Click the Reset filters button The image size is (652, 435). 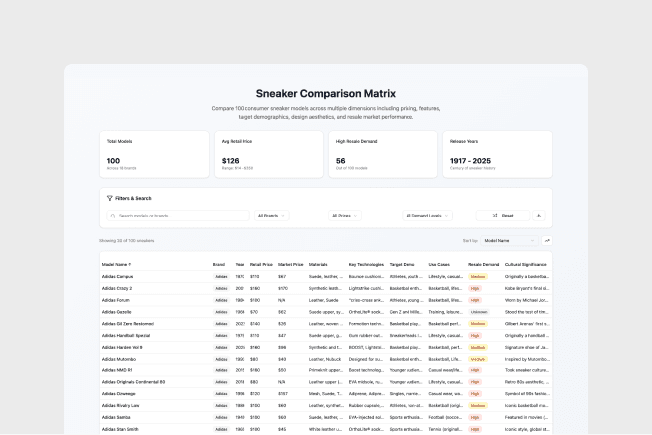[x=503, y=216]
